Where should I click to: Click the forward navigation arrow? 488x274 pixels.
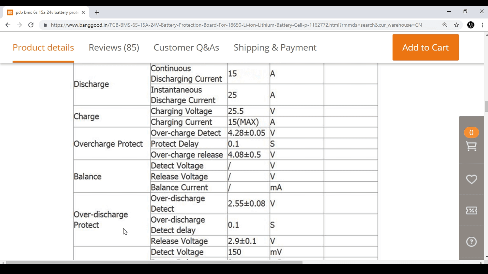click(19, 25)
